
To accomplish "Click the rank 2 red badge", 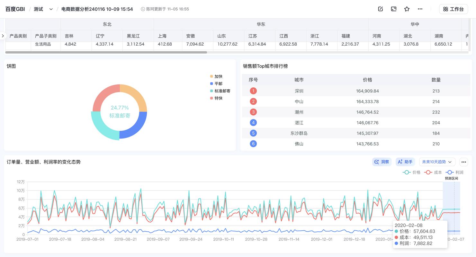I will coord(253,102).
